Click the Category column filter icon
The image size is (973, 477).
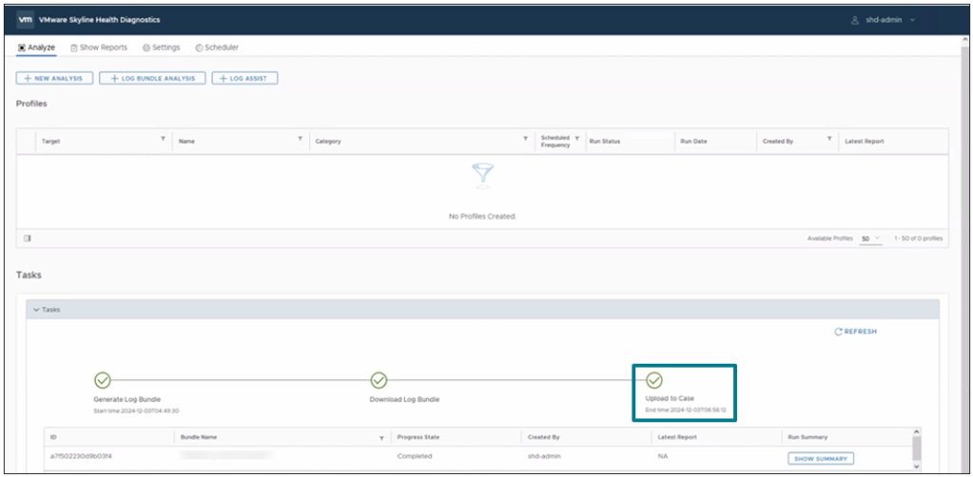(x=525, y=139)
